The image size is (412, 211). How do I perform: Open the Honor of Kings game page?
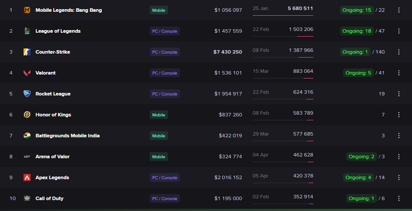53,115
